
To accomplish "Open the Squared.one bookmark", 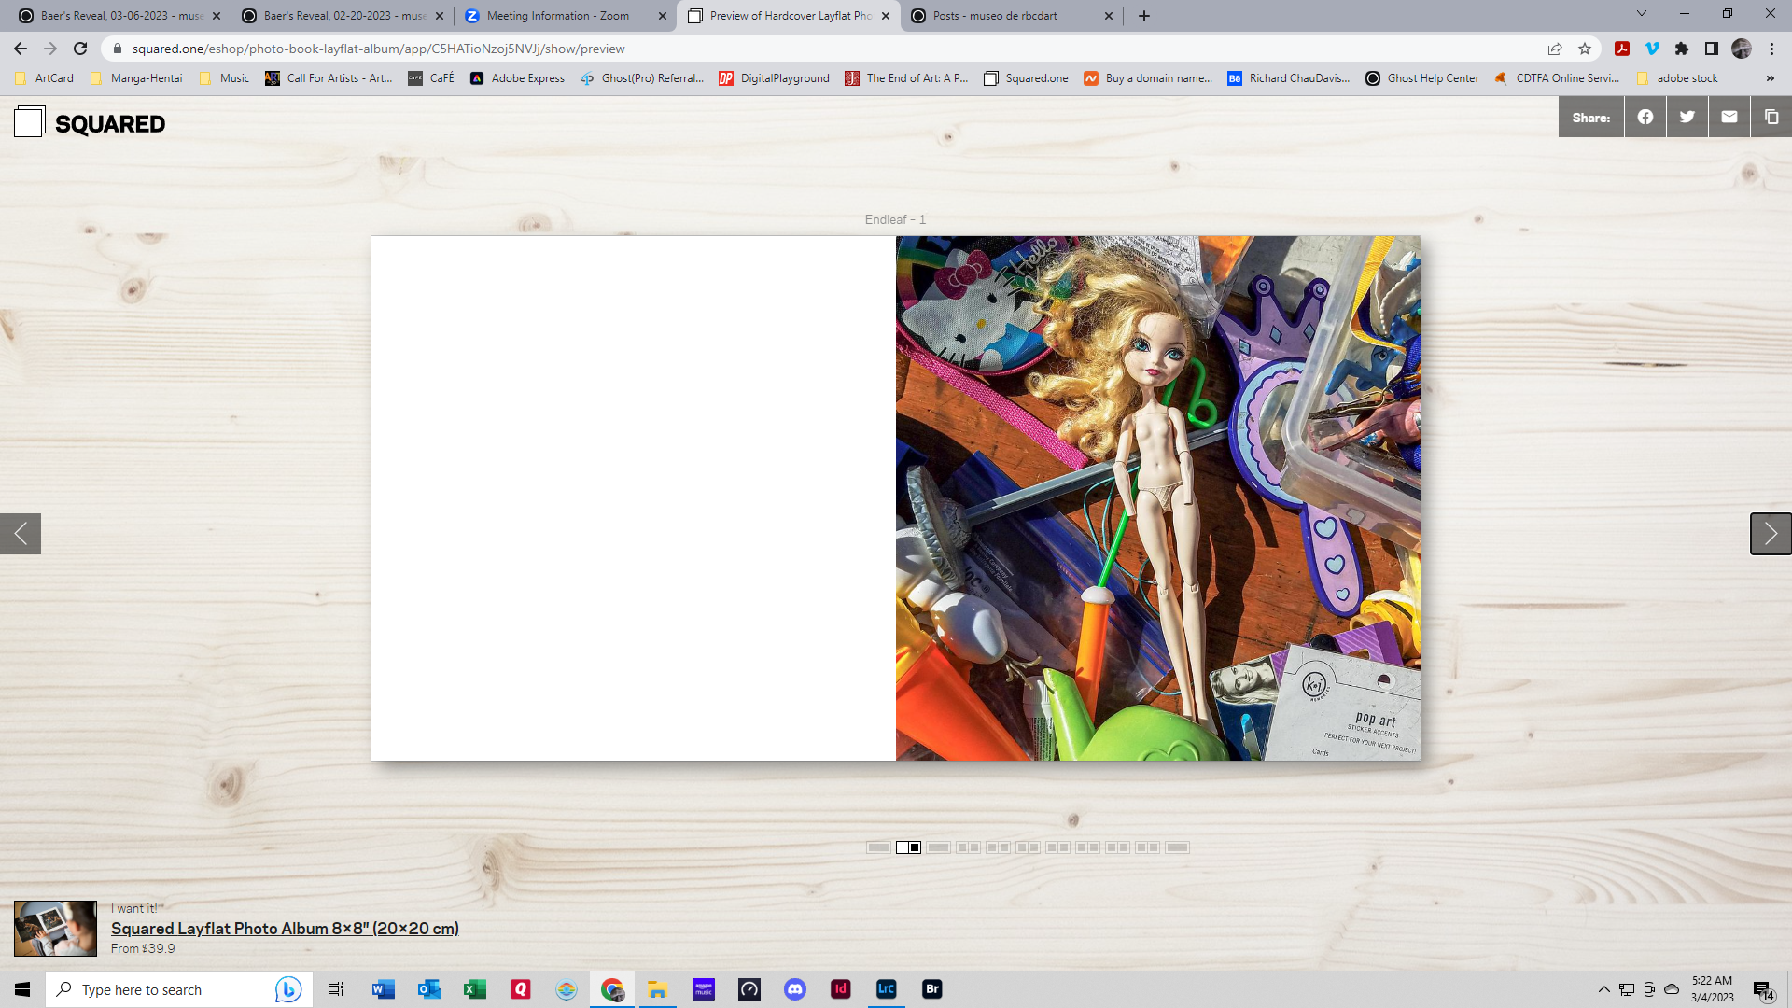I will (x=1026, y=78).
